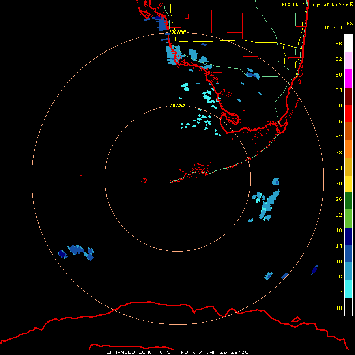
Task: Click the legend value 34
Action: tap(339, 168)
